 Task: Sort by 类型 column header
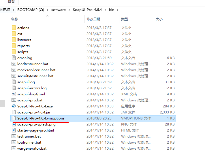pos(125,19)
